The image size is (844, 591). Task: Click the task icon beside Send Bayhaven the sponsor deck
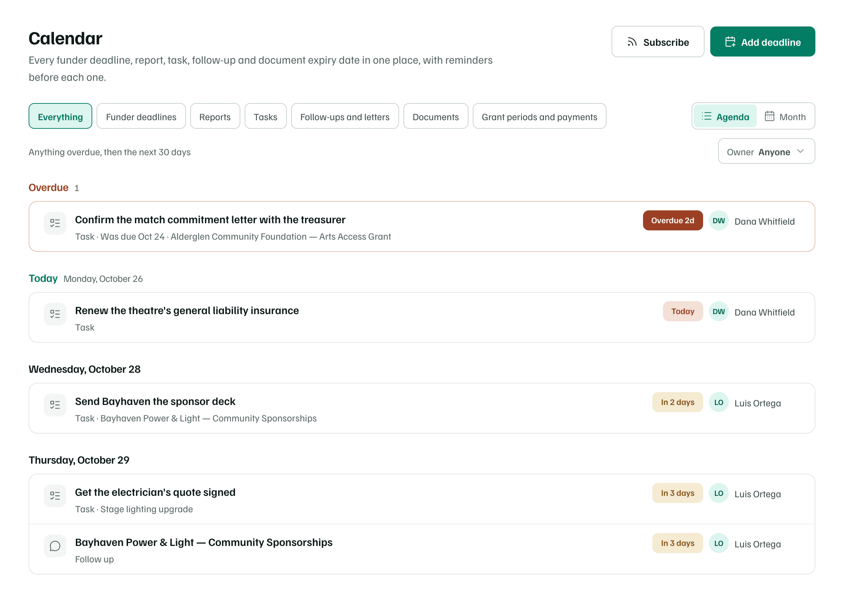pyautogui.click(x=55, y=405)
